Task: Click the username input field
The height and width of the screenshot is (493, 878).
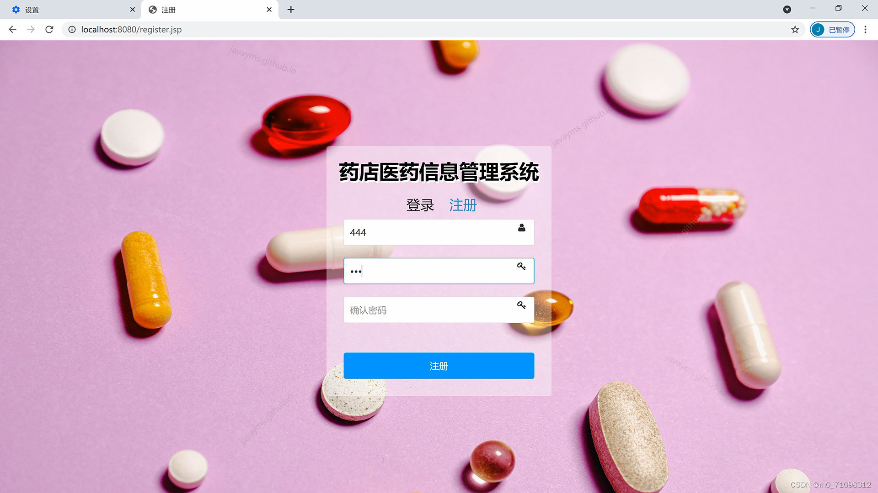Action: pyautogui.click(x=439, y=232)
